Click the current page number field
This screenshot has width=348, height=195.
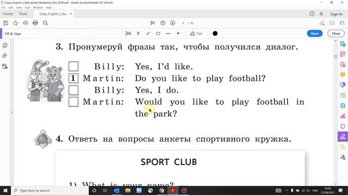click(183, 23)
